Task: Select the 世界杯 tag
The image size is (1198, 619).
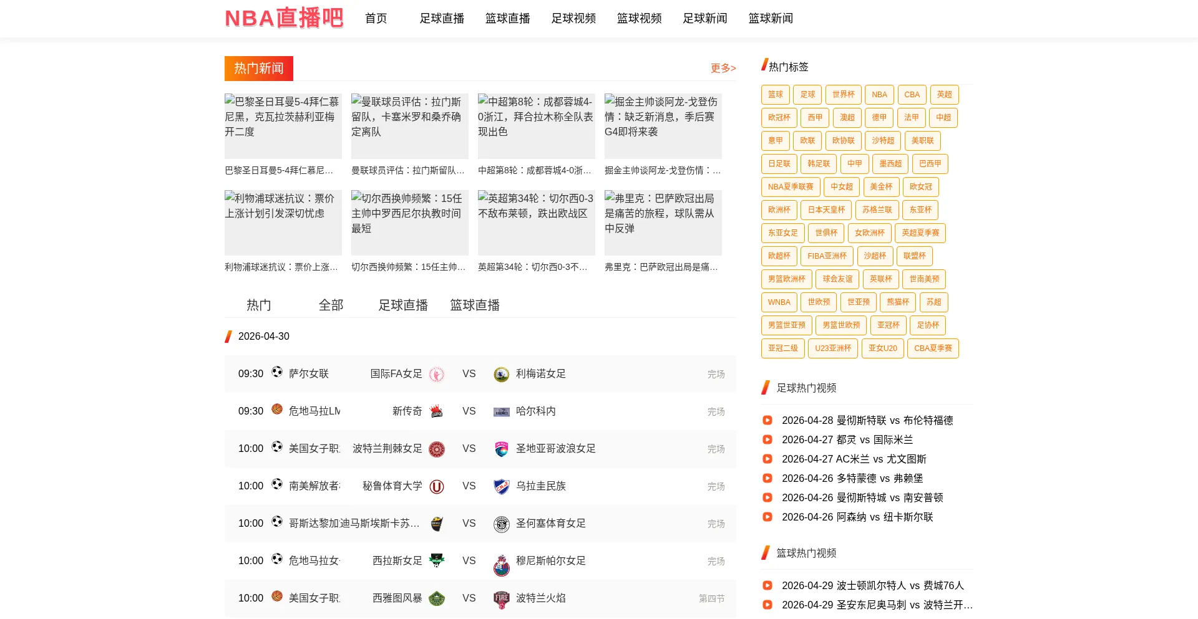Action: [844, 95]
